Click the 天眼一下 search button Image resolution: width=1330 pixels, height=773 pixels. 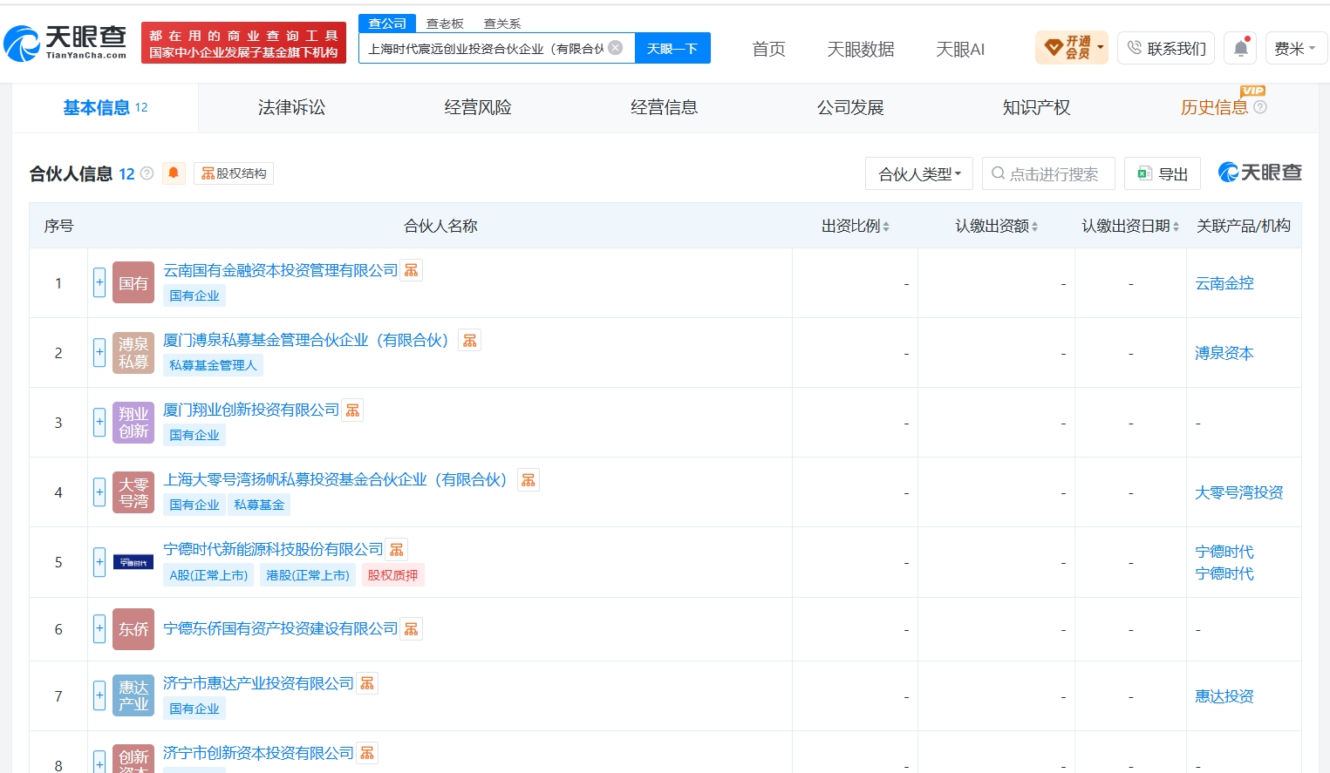672,48
